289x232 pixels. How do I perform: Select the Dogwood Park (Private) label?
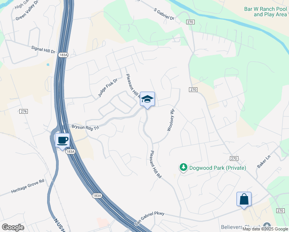(x=218, y=168)
